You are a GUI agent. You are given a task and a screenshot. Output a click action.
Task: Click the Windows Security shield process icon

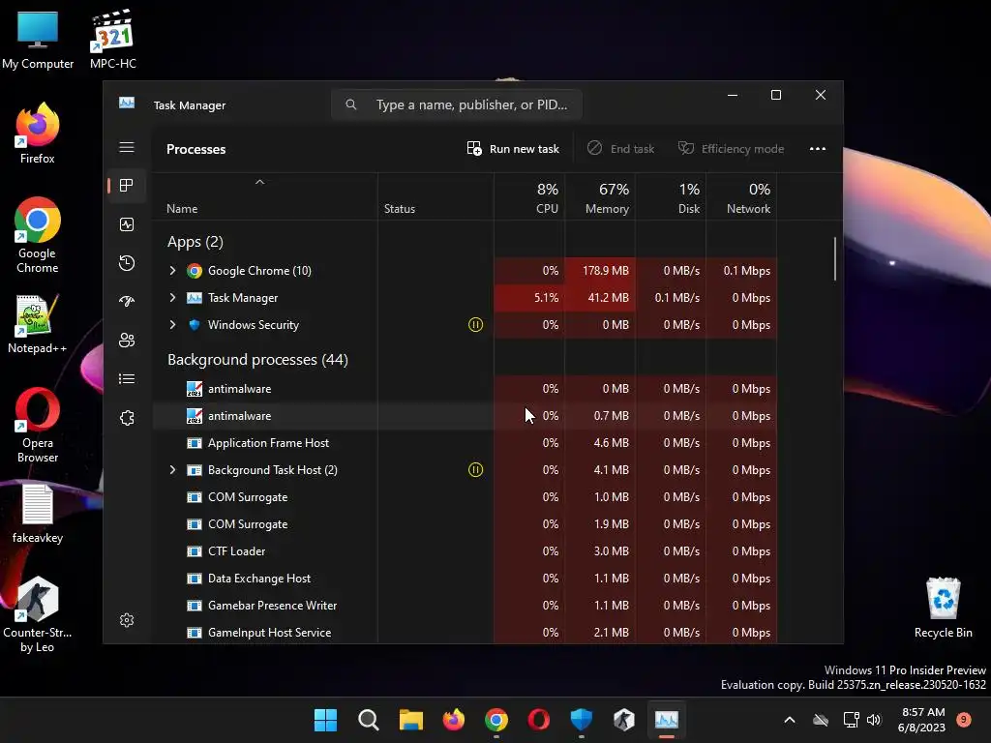[194, 325]
